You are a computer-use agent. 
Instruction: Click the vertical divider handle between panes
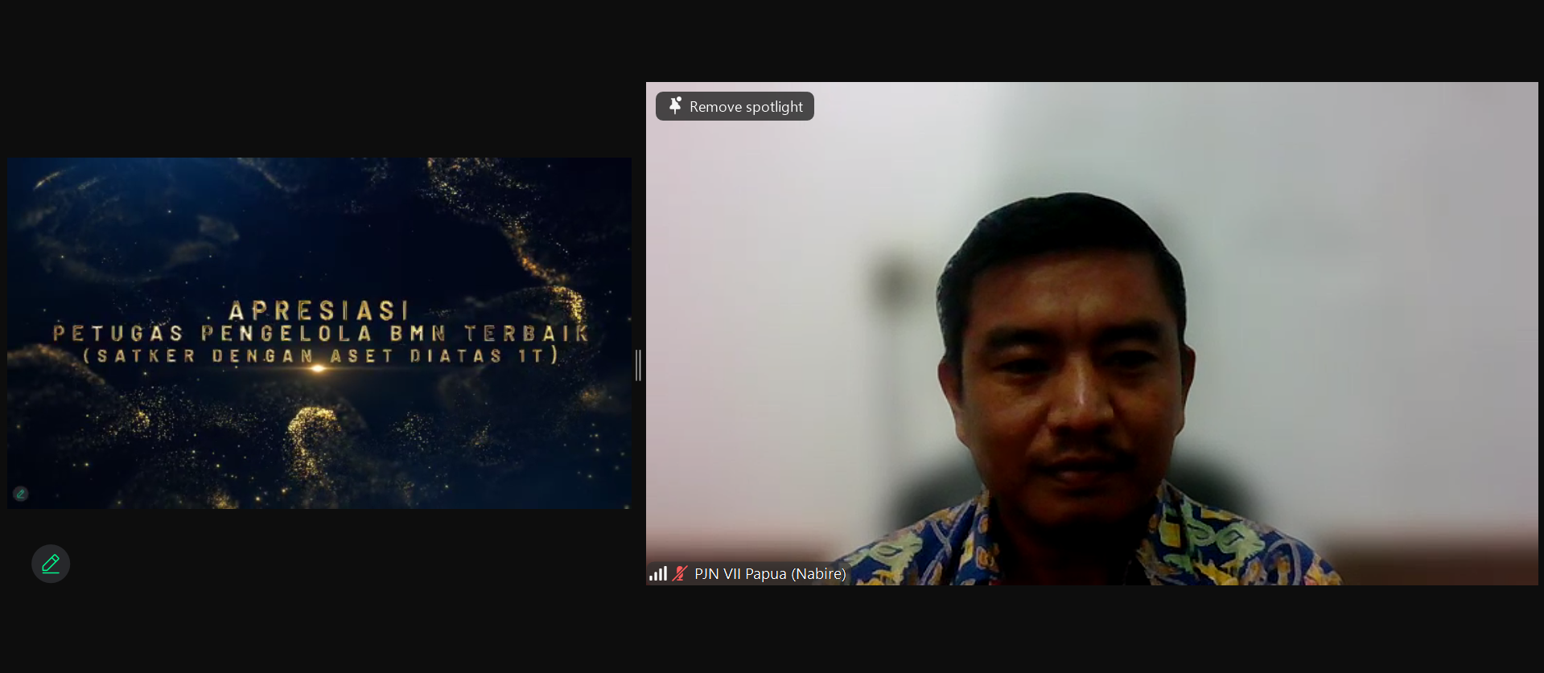[638, 365]
